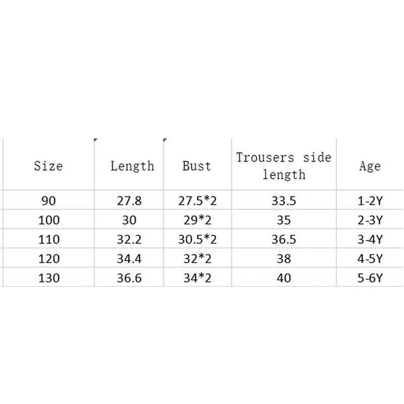Select the age cell 4-5Y

pyautogui.click(x=370, y=259)
